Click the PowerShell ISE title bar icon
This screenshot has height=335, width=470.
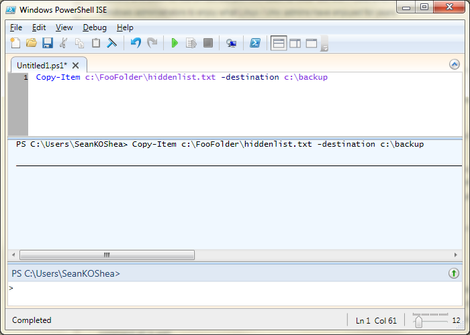click(x=11, y=10)
